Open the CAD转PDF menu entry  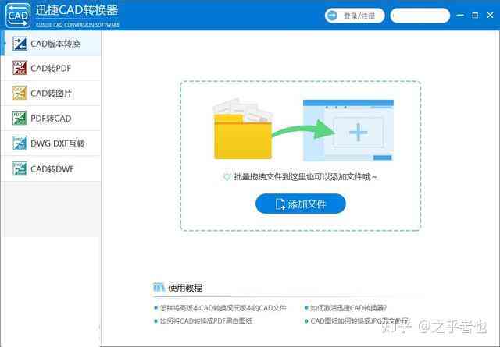pyautogui.click(x=51, y=68)
